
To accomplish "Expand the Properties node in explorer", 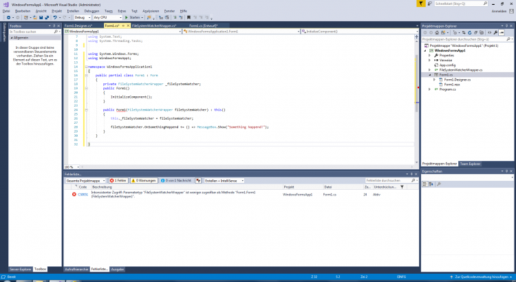I will coord(429,56).
